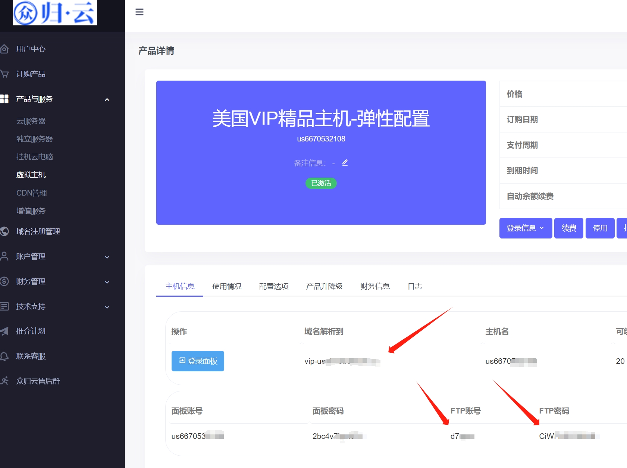Viewport: 627px width, 468px height.
Task: Click product ID us6670532108
Action: [321, 139]
